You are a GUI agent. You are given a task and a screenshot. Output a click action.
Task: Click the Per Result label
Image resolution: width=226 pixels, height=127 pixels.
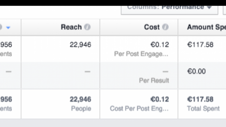click(x=154, y=80)
